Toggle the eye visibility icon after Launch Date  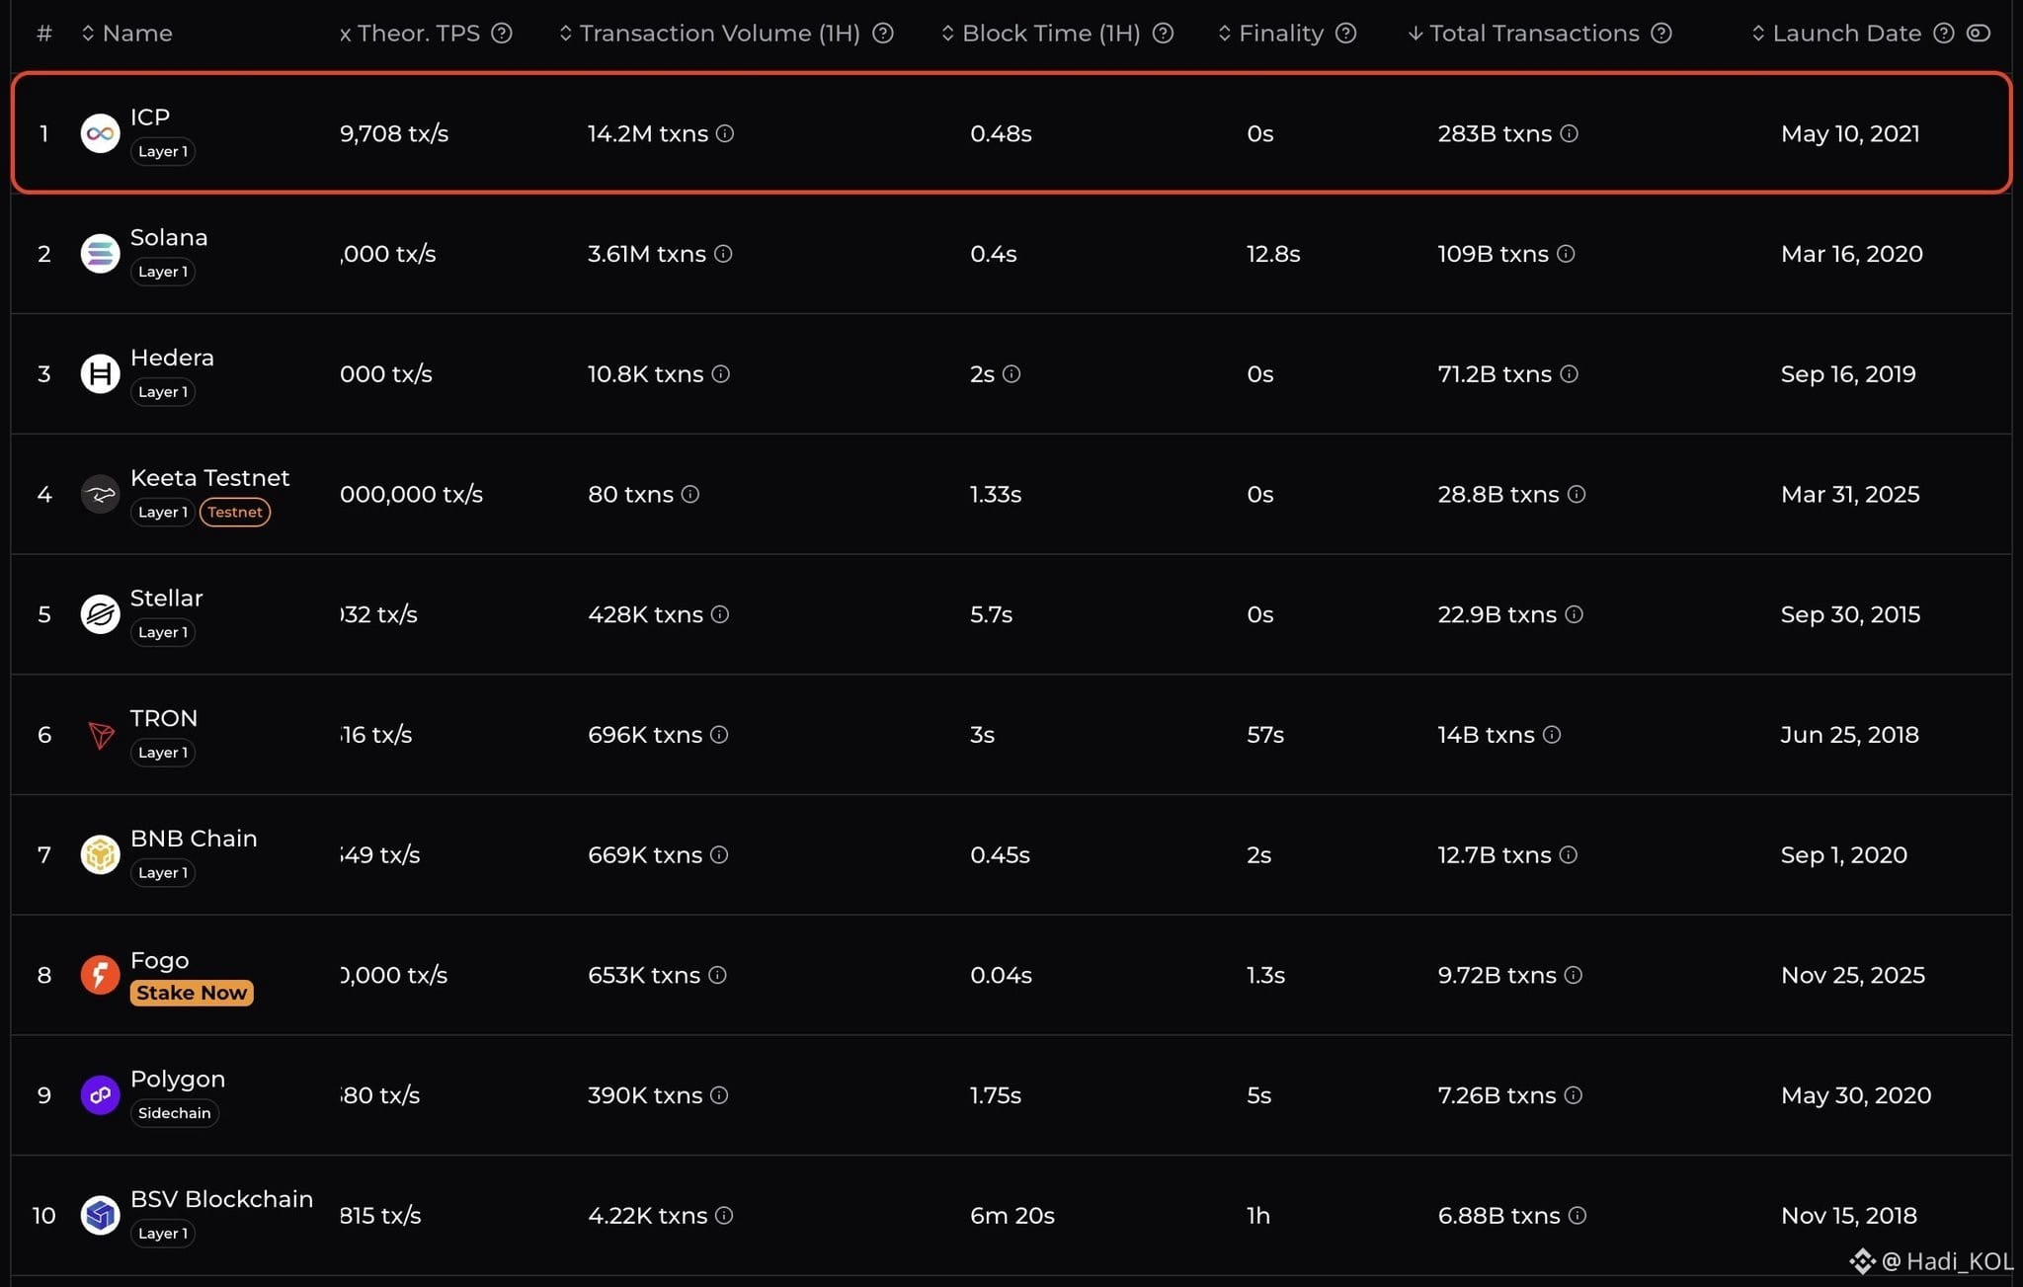tap(1978, 34)
